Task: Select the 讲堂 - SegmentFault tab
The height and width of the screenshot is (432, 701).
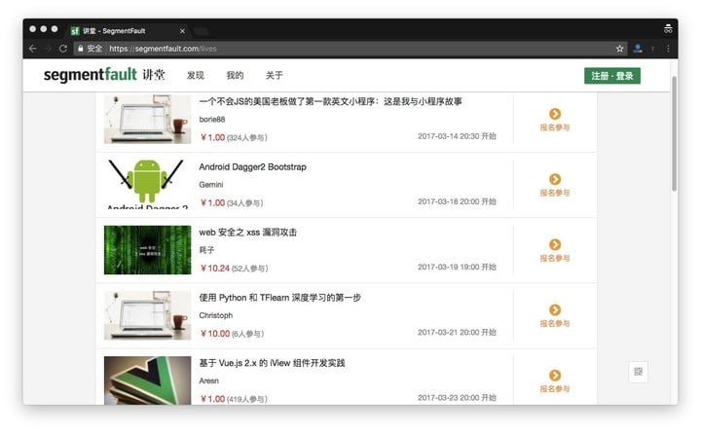Action: pos(128,31)
